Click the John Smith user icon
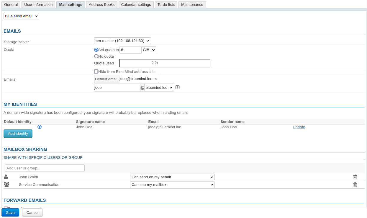Image resolution: width=367 pixels, height=218 pixels. point(6,177)
